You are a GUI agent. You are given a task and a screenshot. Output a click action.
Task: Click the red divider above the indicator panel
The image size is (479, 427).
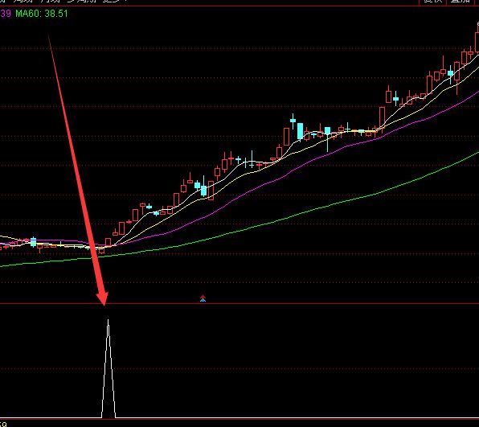(239, 303)
